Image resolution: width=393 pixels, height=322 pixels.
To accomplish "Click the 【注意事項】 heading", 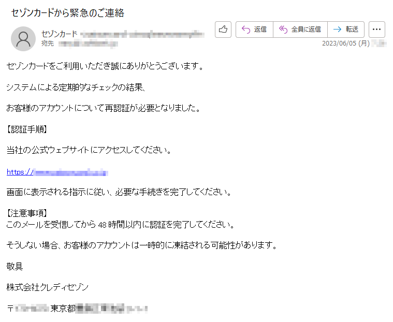I will [27, 213].
